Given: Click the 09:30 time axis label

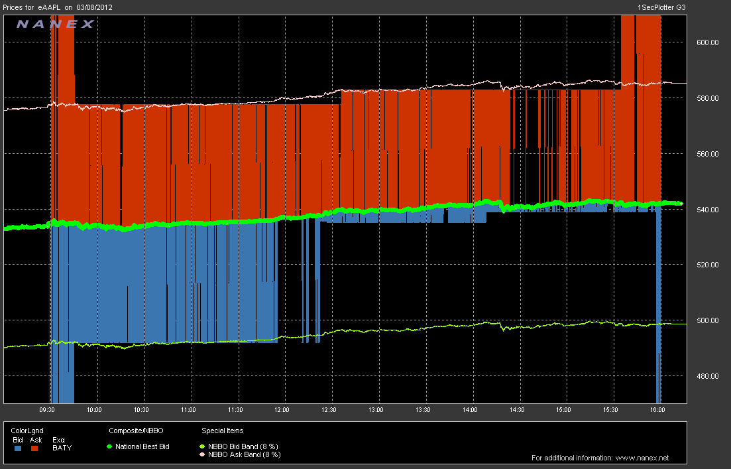Looking at the screenshot, I should 46,410.
